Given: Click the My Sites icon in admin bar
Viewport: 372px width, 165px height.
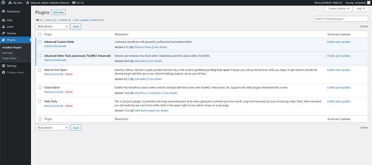Looking at the screenshot, I should (10, 2).
